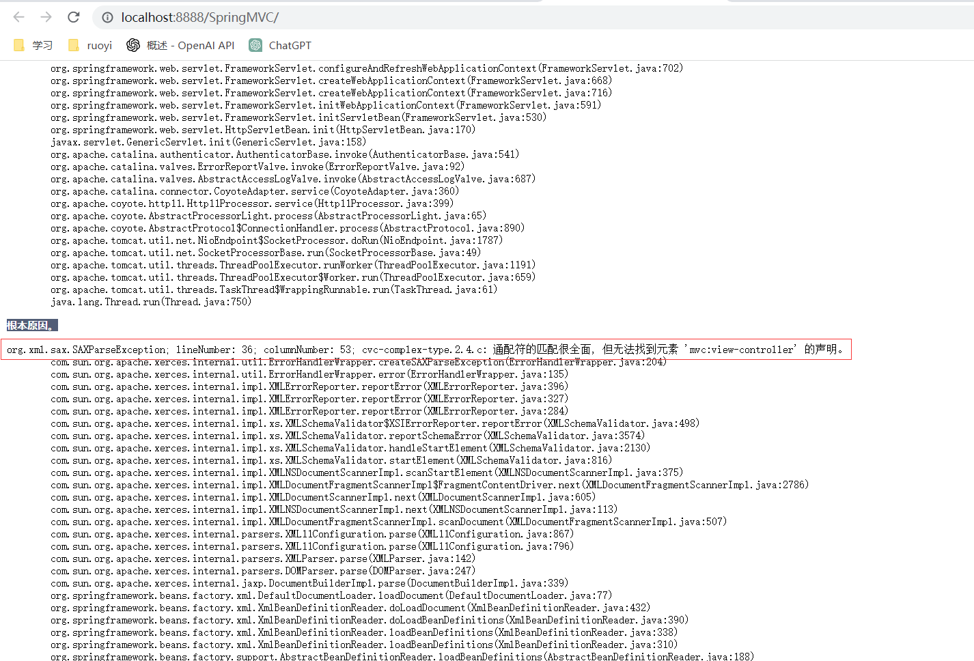The height and width of the screenshot is (661, 974).
Task: Click the scanDocument stack line
Action: click(x=389, y=522)
